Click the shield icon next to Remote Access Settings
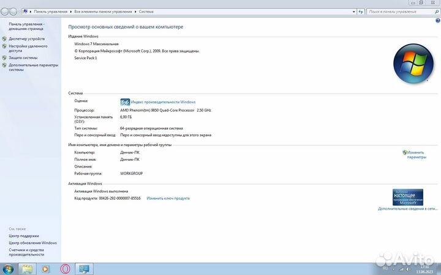The image size is (441, 275). [4, 46]
